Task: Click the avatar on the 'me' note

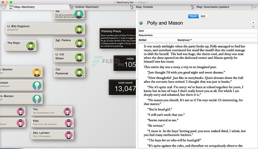Action: (79, 14)
